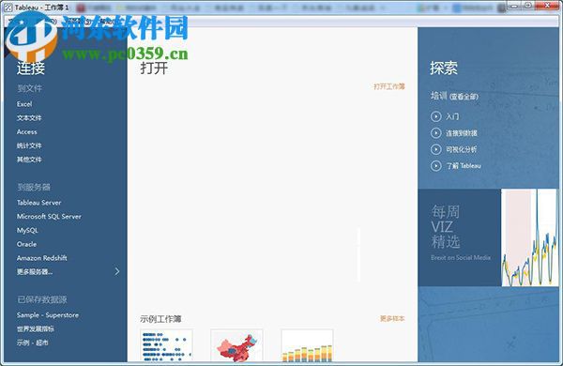Expand the 更多服务器 chevron arrow
Viewport: 563px width, 366px height.
[117, 271]
